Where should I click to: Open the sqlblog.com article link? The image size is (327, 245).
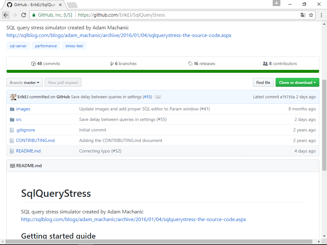(119, 35)
